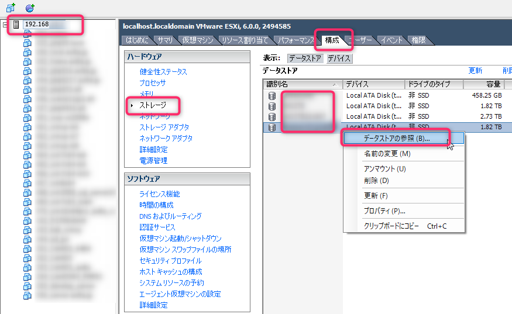Open ネットワーク アダプタ link
This screenshot has height=314, width=512.
(166, 139)
